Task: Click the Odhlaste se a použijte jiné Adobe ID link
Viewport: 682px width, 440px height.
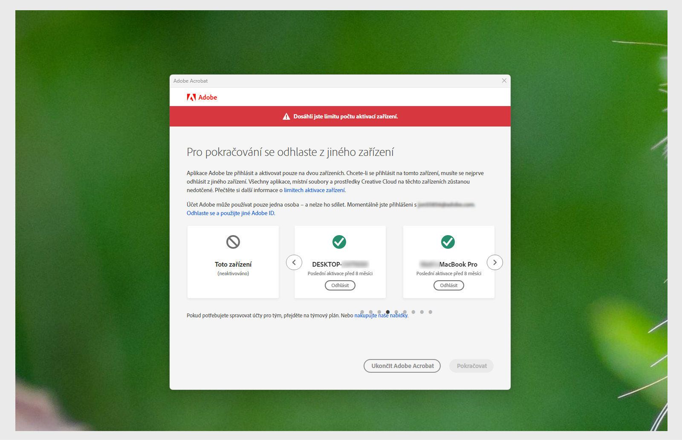Action: tap(231, 213)
